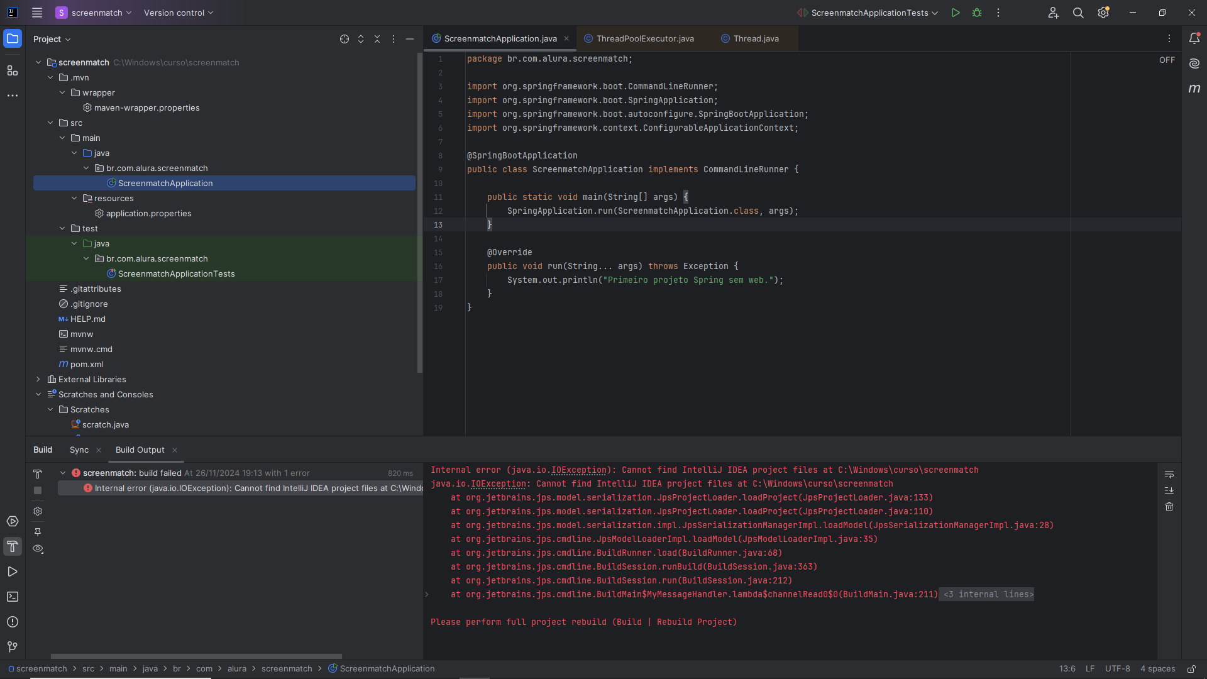Open Problems tool window icon
Image resolution: width=1207 pixels, height=679 pixels.
point(13,622)
